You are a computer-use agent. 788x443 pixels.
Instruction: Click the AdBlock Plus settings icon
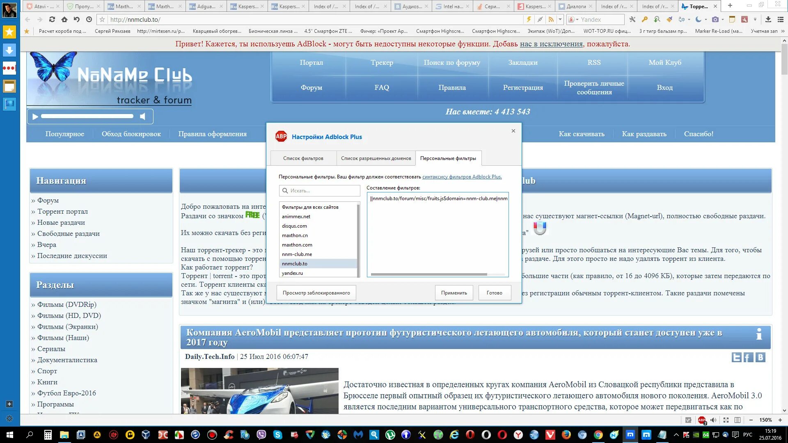point(701,420)
